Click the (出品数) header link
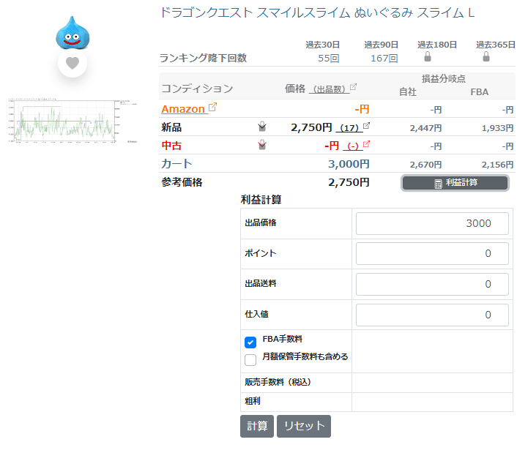528x453 pixels. point(329,89)
